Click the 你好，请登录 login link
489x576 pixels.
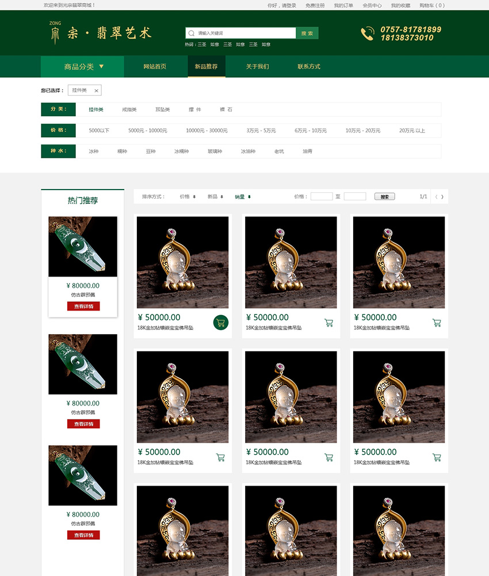pos(282,6)
